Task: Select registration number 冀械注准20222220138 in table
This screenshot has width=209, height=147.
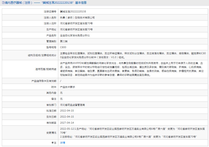Action: 73,12
